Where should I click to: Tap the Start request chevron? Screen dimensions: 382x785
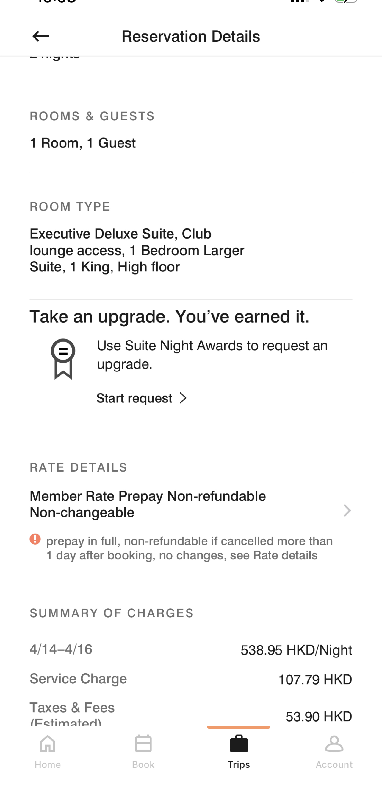pos(183,398)
